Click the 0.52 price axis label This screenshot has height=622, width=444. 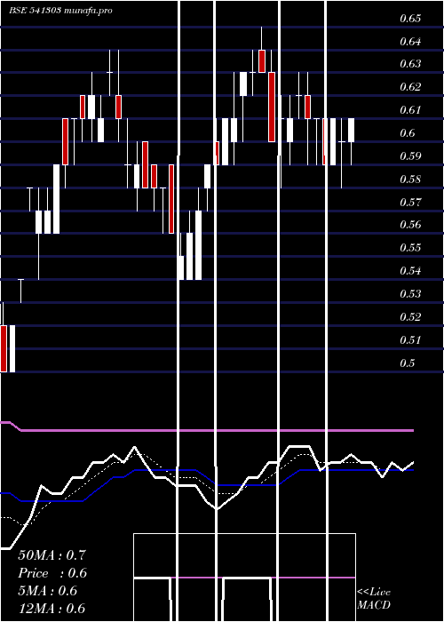coord(410,316)
